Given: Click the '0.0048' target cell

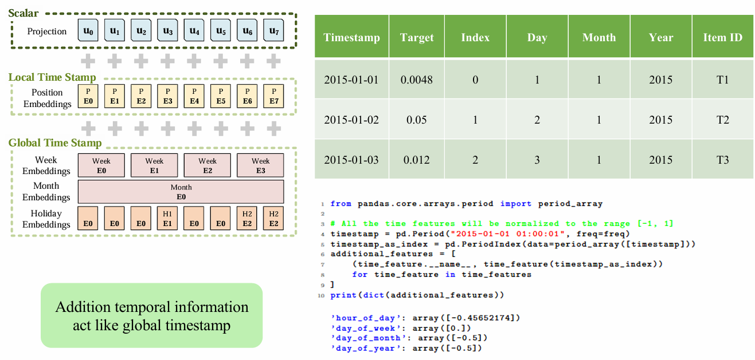Looking at the screenshot, I should point(417,80).
